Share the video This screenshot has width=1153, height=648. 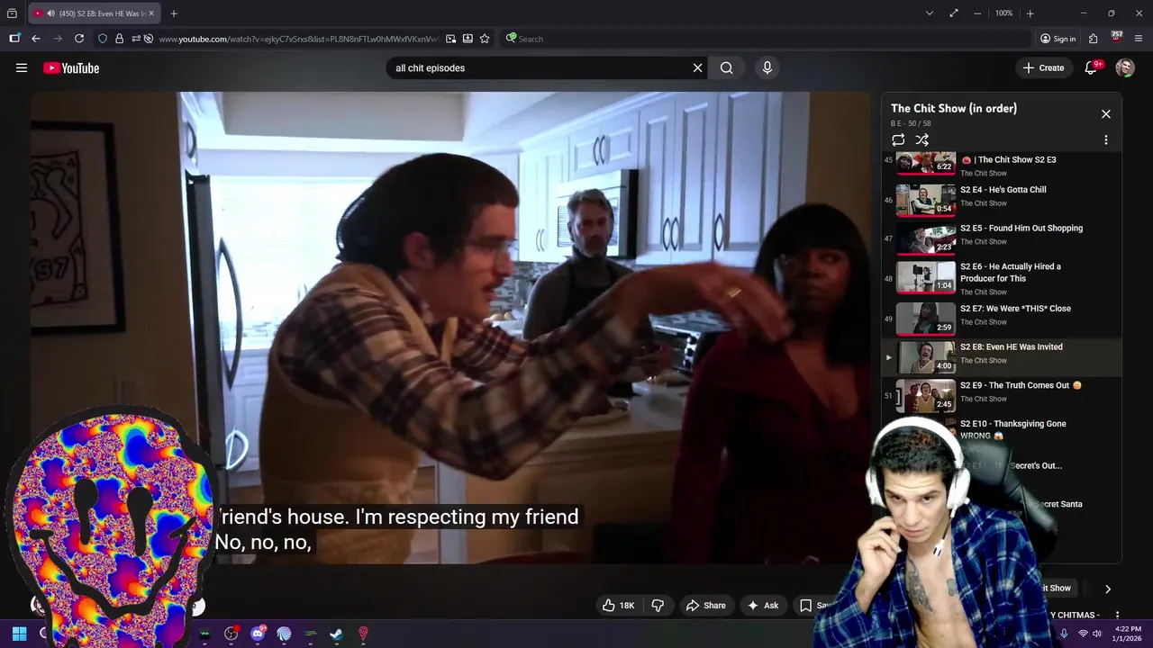coord(705,606)
